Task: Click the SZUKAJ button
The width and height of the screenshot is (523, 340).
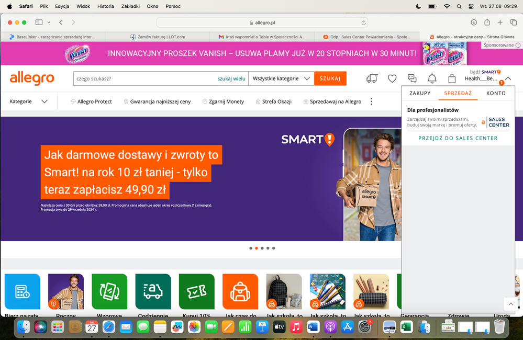Action: pos(330,78)
